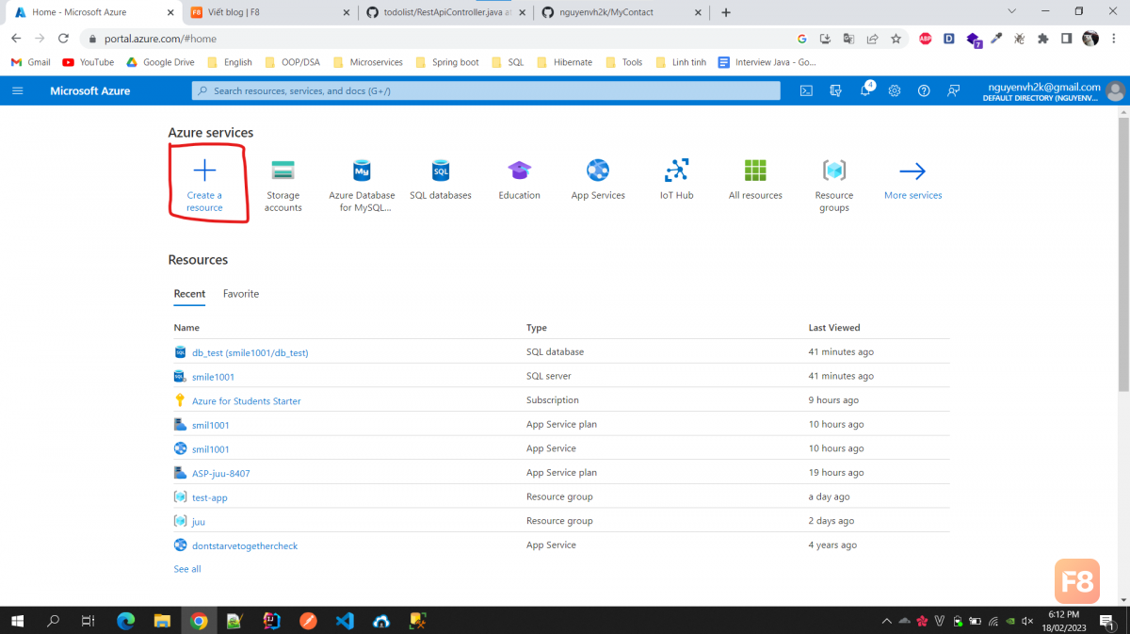The image size is (1130, 634).
Task: Open the AdBlock Plus extension
Action: 927,39
